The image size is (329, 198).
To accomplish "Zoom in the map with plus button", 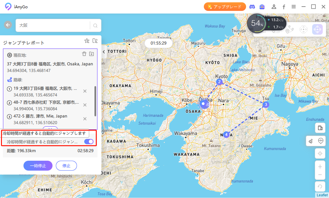I will (x=320, y=167).
